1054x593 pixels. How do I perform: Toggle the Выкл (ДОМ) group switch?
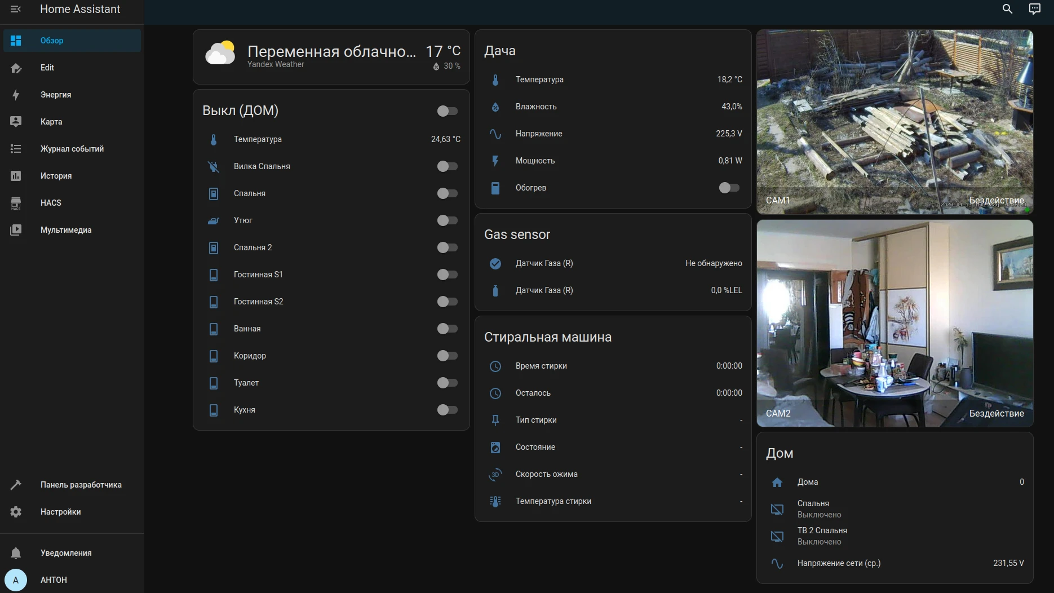[448, 111]
